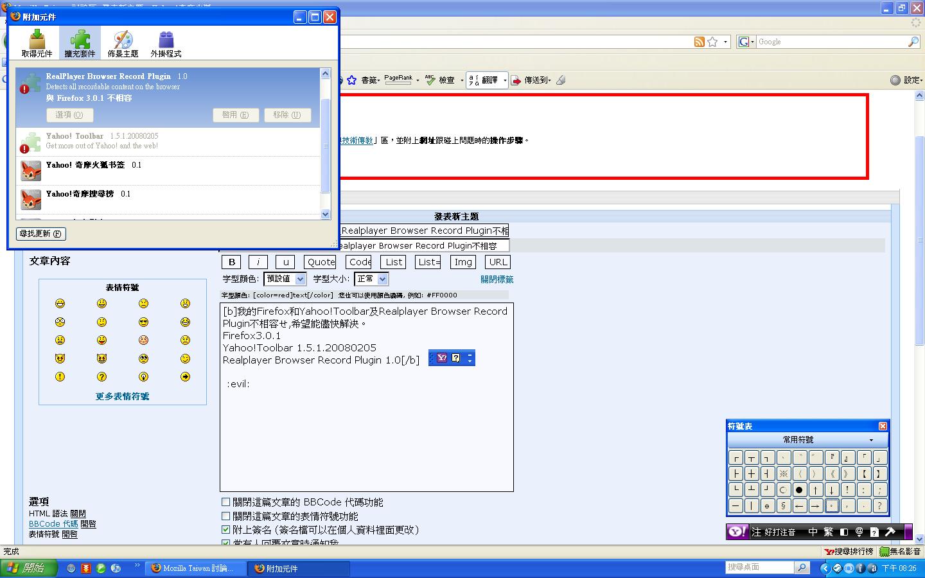This screenshot has height=578, width=925.
Task: Insert a Code BBCode tag
Action: 360,262
